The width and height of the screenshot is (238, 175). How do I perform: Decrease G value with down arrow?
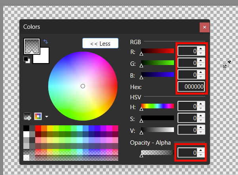coord(201,65)
